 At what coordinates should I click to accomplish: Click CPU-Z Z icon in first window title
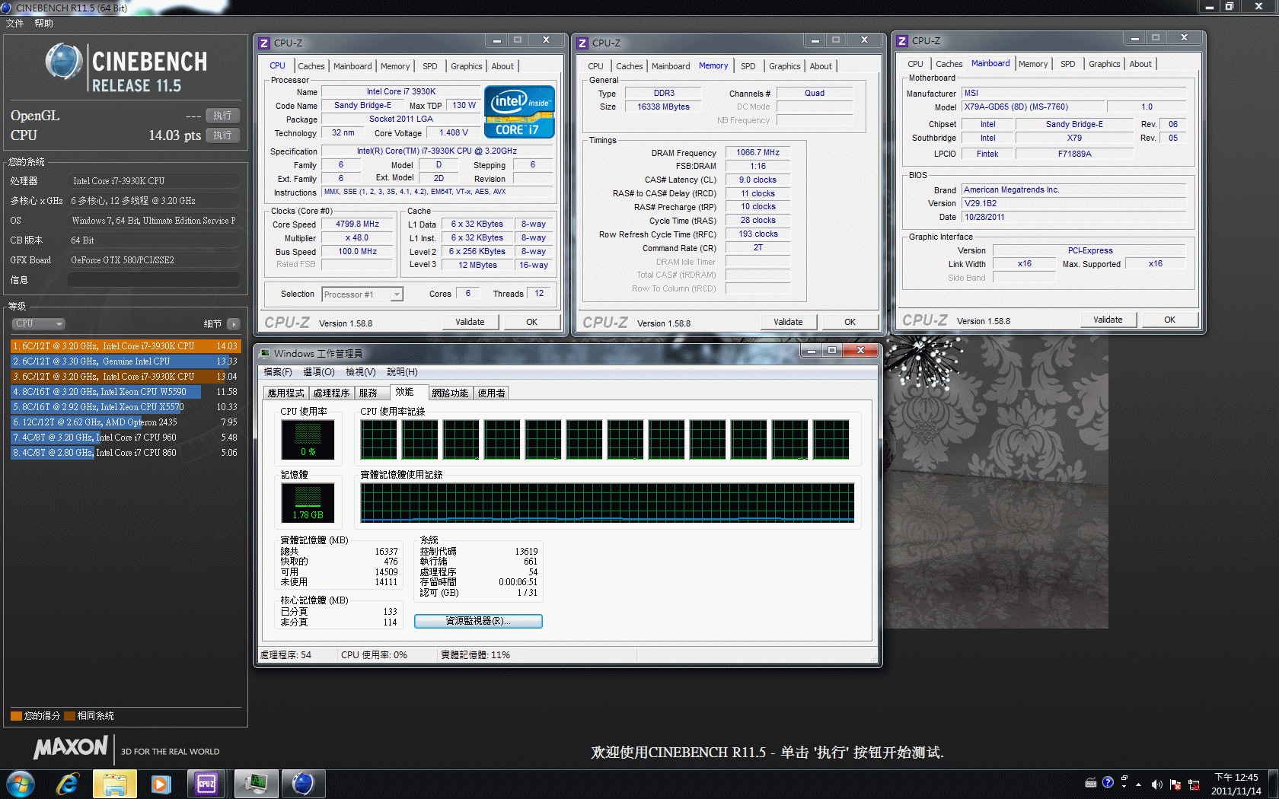[x=264, y=43]
